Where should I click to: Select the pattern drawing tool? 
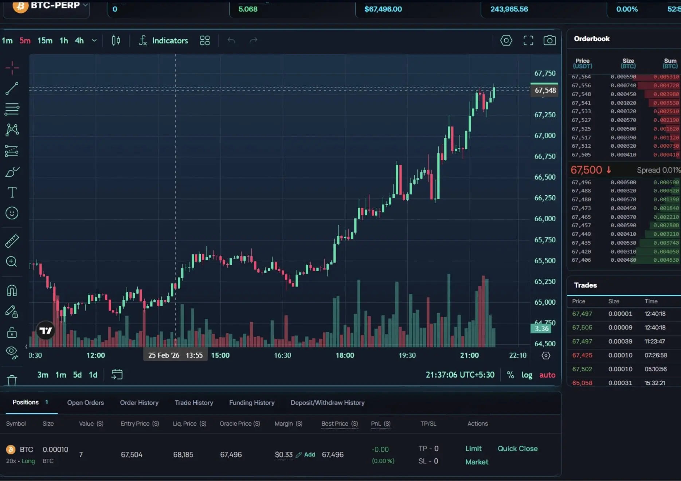pos(12,129)
